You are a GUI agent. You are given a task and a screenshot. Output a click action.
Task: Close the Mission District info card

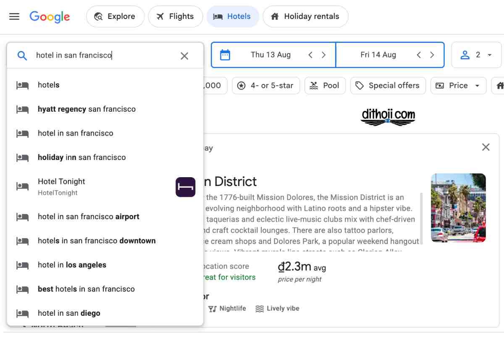click(x=486, y=147)
